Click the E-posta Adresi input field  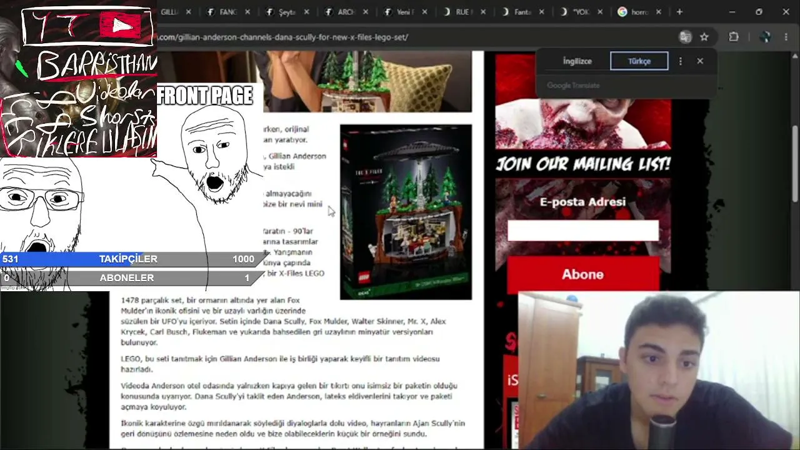pyautogui.click(x=582, y=230)
